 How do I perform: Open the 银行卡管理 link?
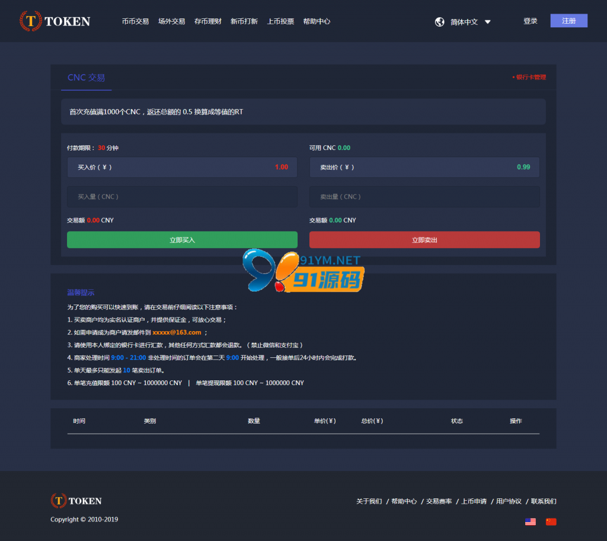529,77
